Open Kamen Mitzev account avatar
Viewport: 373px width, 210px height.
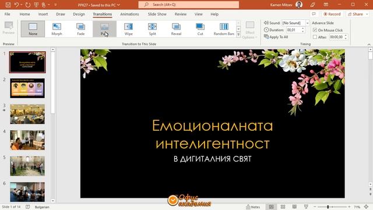pyautogui.click(x=299, y=5)
